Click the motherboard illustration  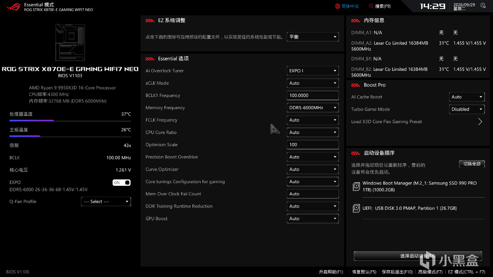[70, 42]
